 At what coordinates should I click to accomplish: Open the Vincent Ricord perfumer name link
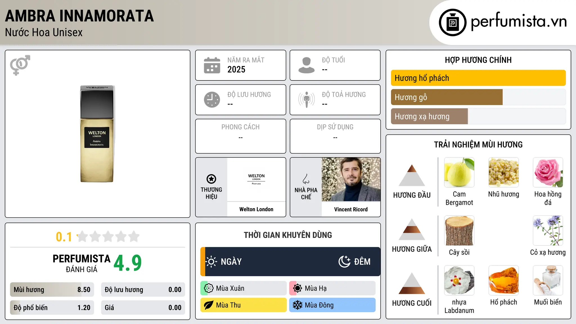351,209
